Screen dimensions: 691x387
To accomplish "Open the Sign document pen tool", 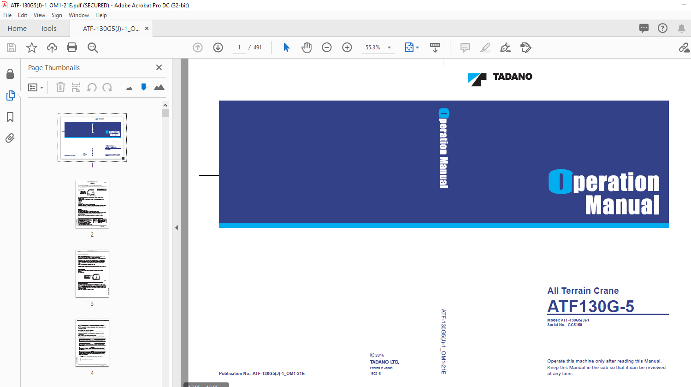I will tap(506, 48).
